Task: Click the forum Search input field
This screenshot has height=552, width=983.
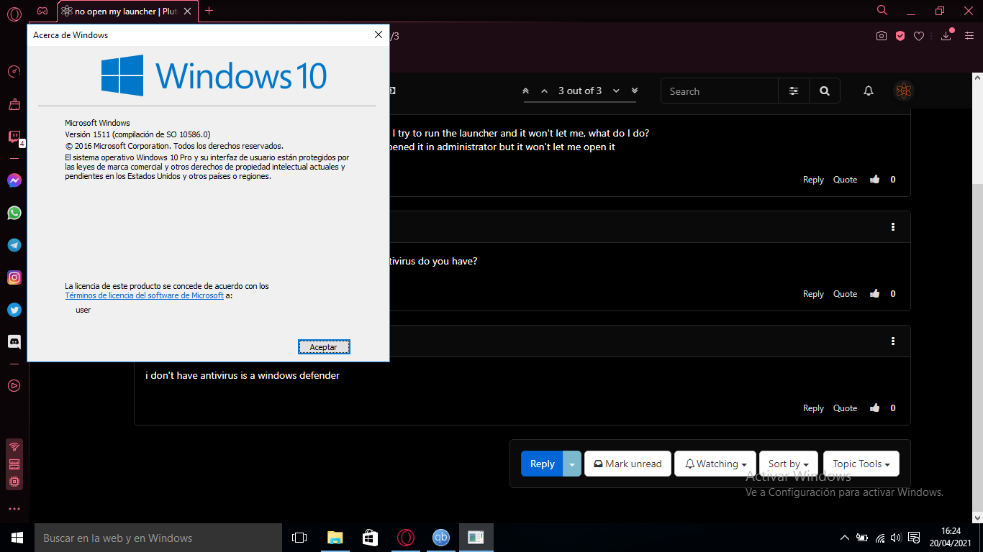Action: [720, 91]
